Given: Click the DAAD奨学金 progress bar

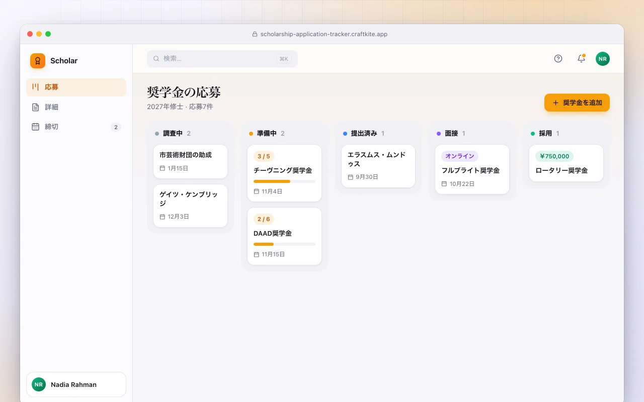Looking at the screenshot, I should click(284, 244).
